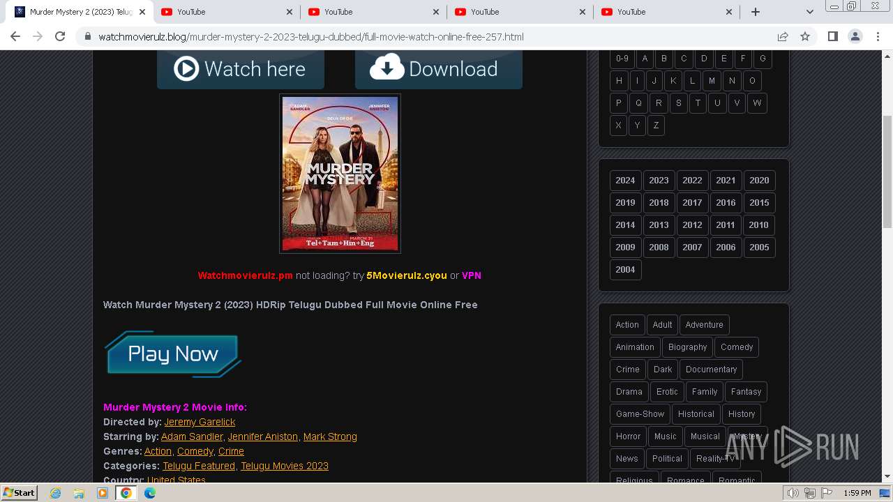Click the page vertical scrollbar thumb
Viewport: 893px width, 502px height.
(887, 172)
